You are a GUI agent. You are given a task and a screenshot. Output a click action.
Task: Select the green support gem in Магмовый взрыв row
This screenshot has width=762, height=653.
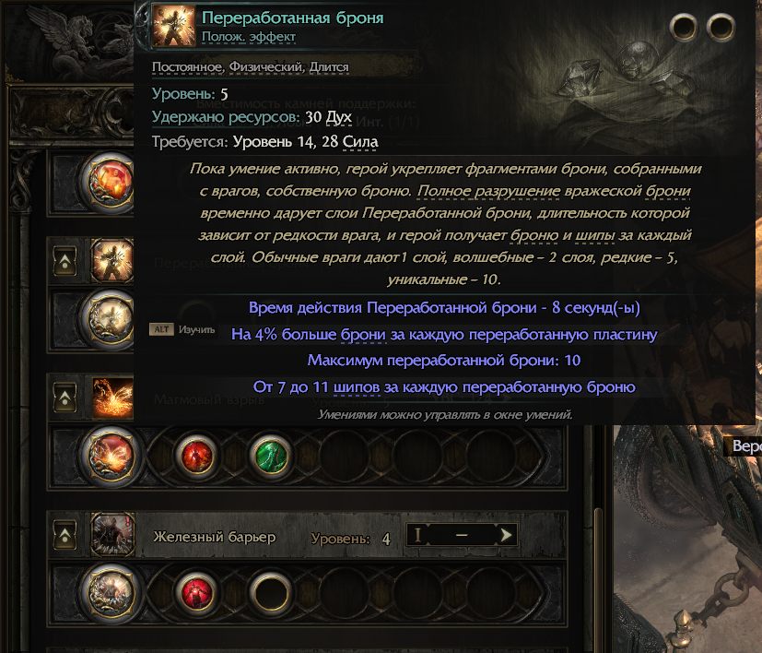[271, 456]
